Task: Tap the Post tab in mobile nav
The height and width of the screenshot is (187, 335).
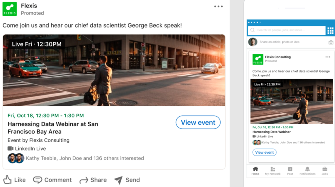Action: pyautogui.click(x=290, y=171)
